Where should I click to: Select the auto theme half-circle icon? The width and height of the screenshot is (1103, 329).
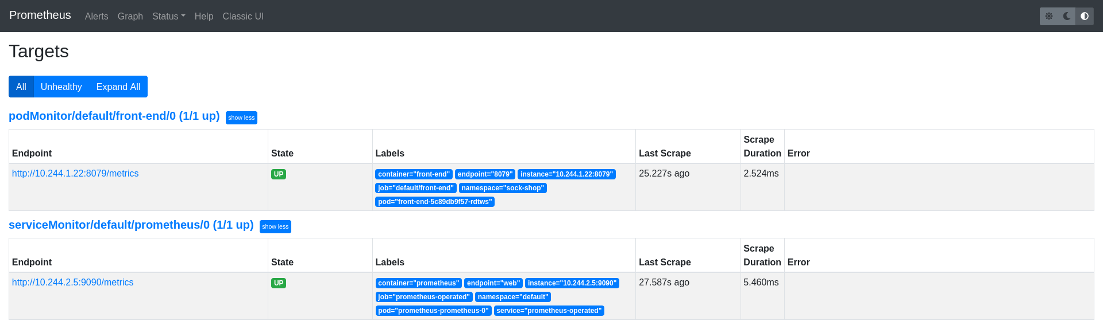coord(1085,16)
